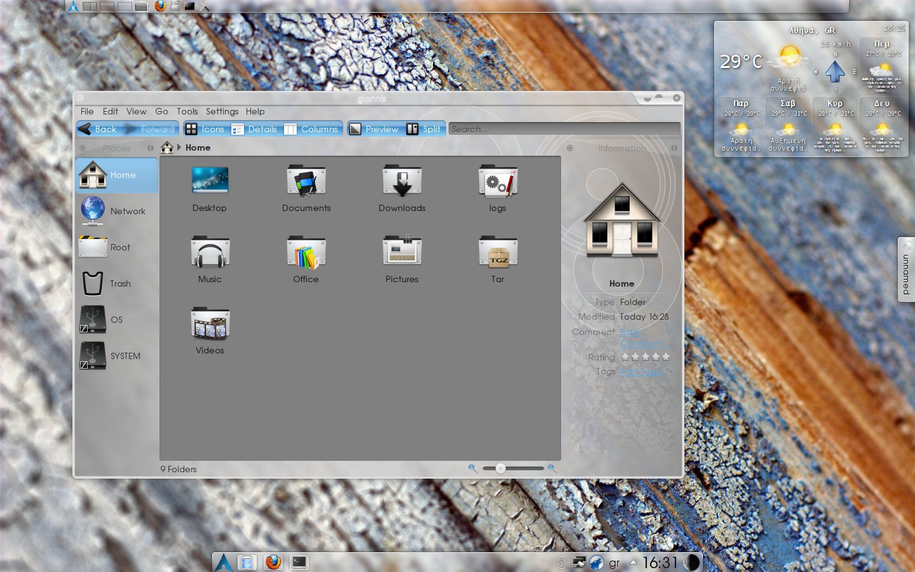Show hidden system tray icons arrow
The width and height of the screenshot is (915, 572).
click(633, 562)
